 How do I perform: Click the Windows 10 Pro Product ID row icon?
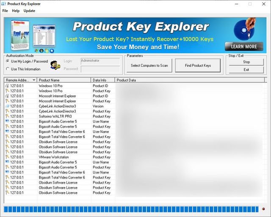(x=7, y=86)
